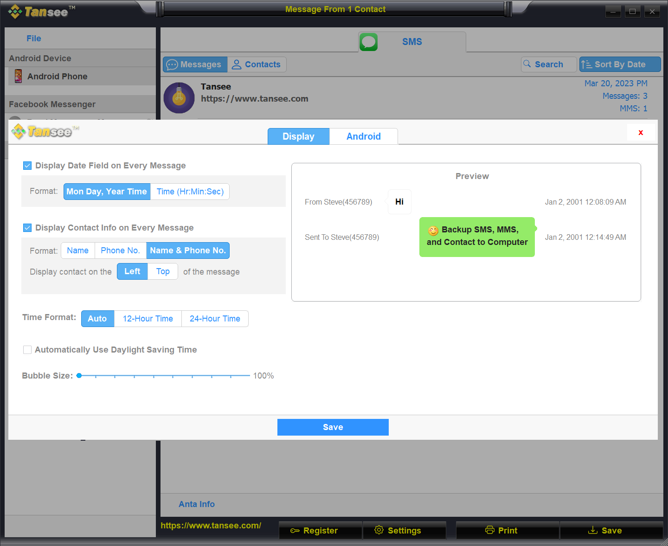Viewport: 668px width, 546px height.
Task: Open Settings from bottom toolbar
Action: [x=405, y=530]
